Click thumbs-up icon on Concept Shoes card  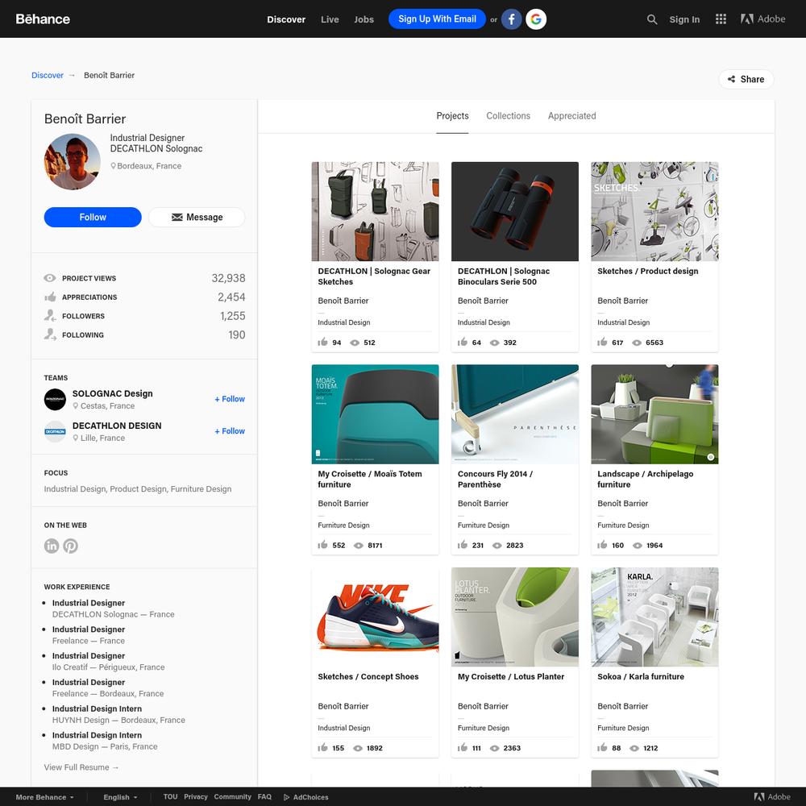point(323,747)
